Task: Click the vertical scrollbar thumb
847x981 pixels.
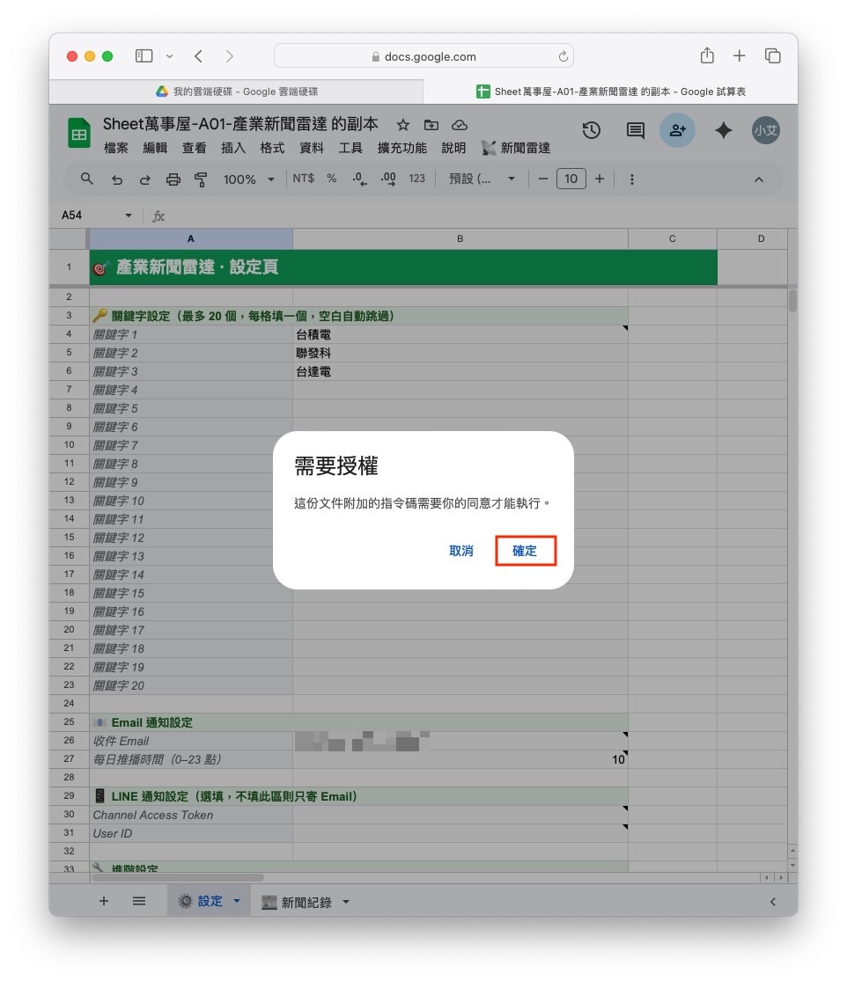Action: pyautogui.click(x=792, y=300)
